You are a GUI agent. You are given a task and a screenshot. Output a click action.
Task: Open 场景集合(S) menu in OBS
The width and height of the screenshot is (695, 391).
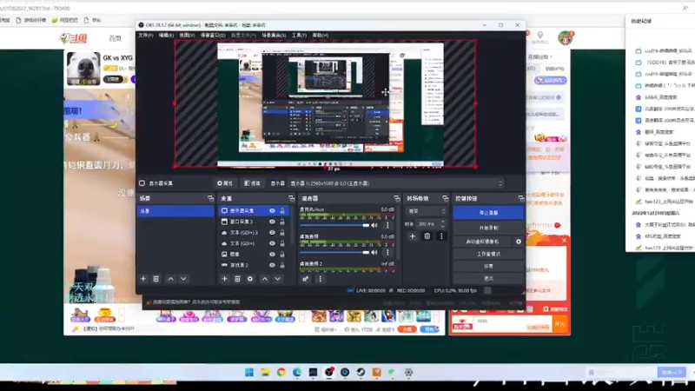(274, 35)
